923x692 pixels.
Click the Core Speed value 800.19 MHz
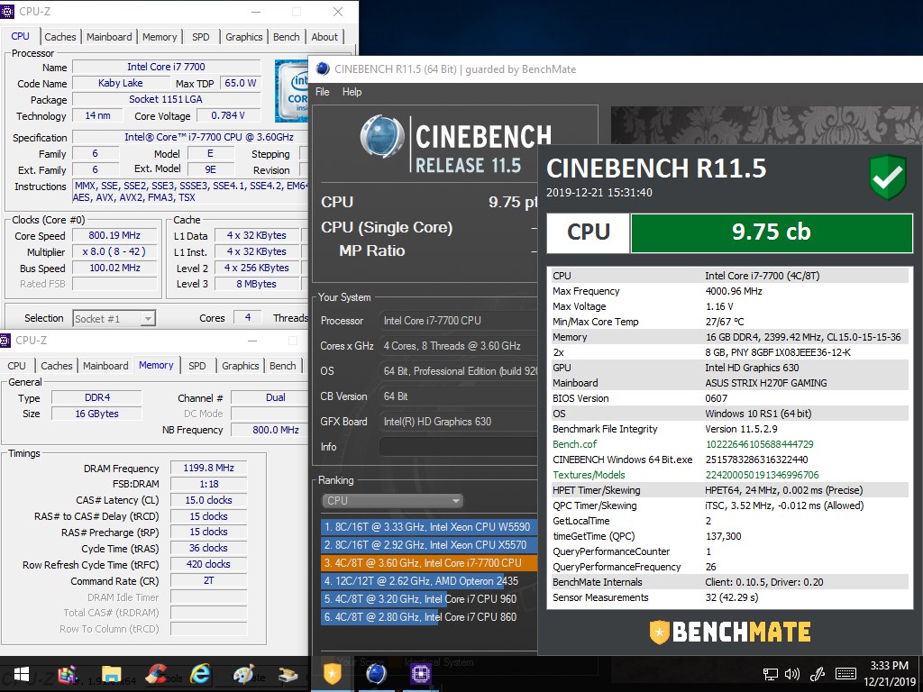click(114, 235)
